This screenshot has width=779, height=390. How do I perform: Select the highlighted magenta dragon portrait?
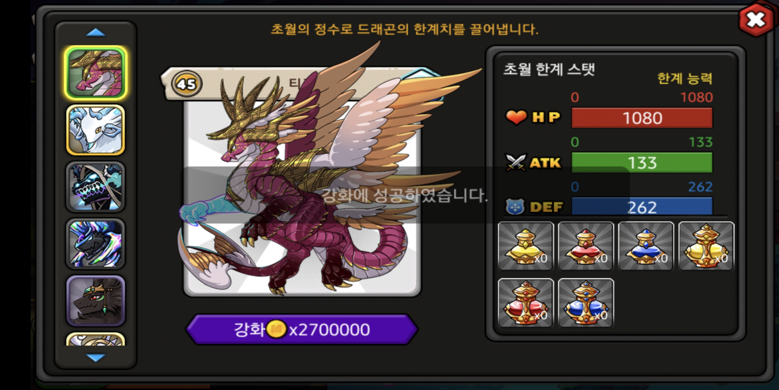coord(95,73)
